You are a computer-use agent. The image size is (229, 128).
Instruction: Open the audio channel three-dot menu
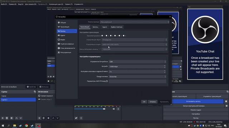click(x=118, y=109)
